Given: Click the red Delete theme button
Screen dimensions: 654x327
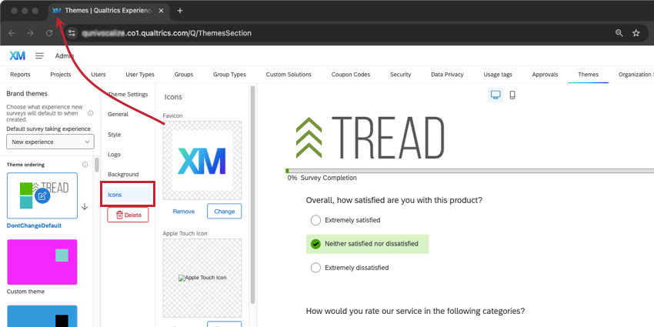Looking at the screenshot, I should click(x=128, y=215).
